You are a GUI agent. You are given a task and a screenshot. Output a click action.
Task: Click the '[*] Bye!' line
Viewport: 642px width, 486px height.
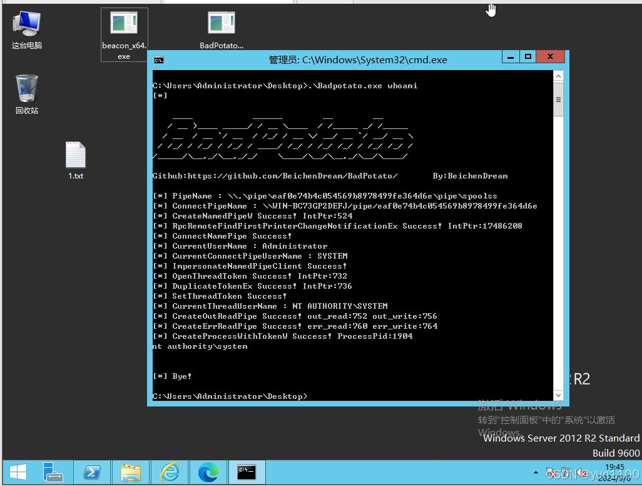172,376
